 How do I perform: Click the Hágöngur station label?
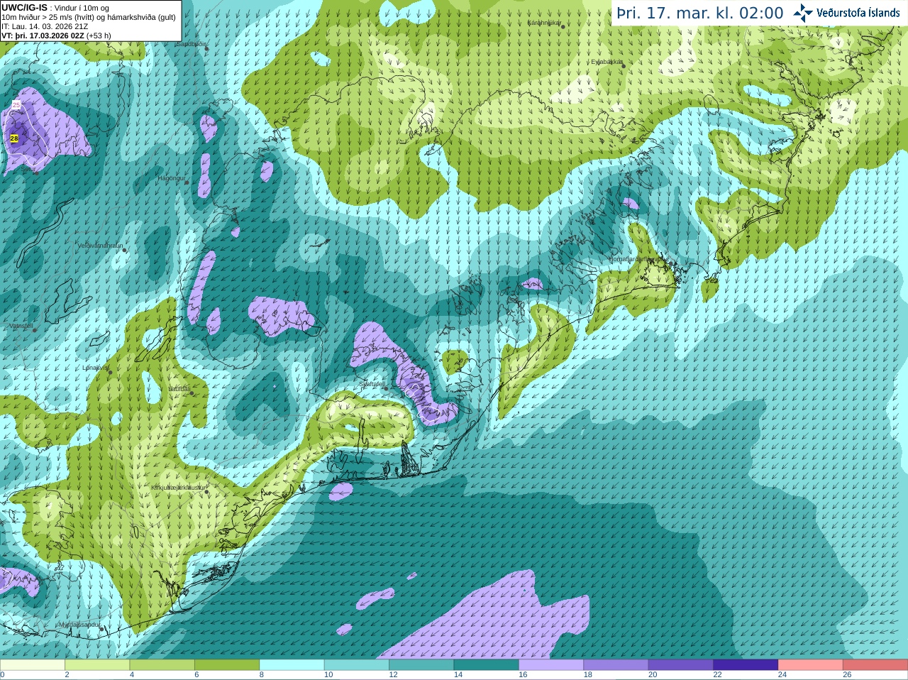[x=171, y=178]
